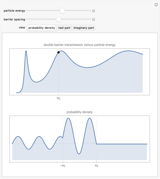The width and height of the screenshot is (160, 179).
Task: Click far right of particle energy track
Action: (90, 11)
